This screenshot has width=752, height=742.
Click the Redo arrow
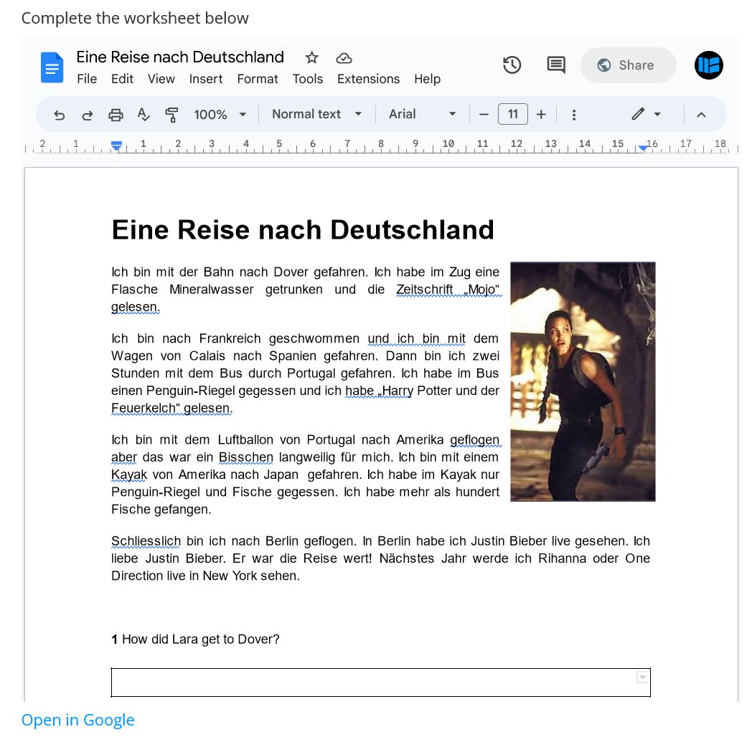point(88,115)
